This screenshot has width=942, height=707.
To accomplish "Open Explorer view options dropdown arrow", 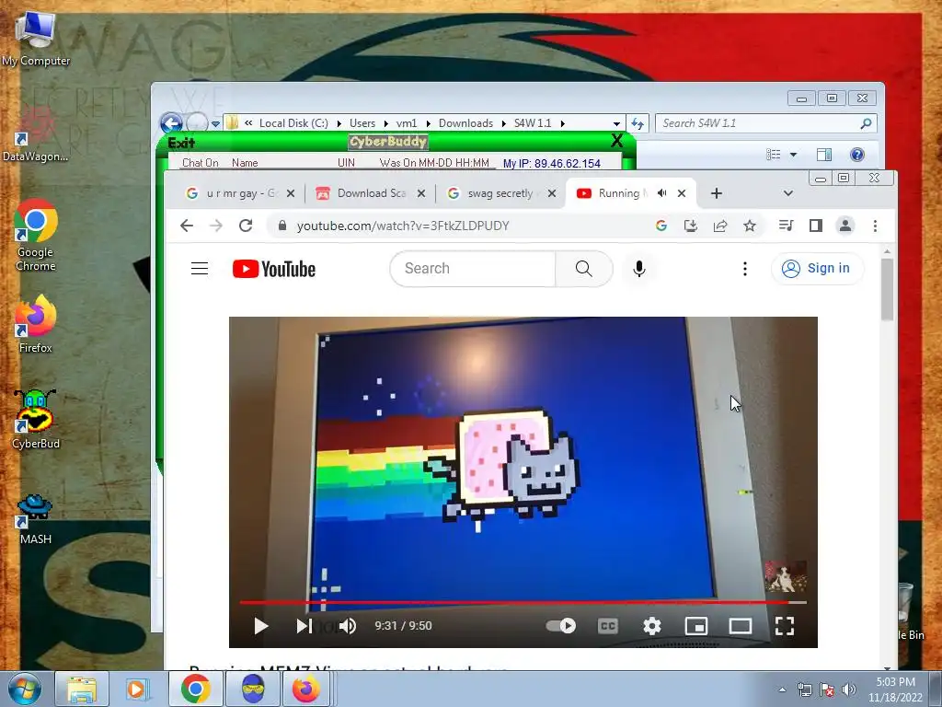I will (793, 155).
